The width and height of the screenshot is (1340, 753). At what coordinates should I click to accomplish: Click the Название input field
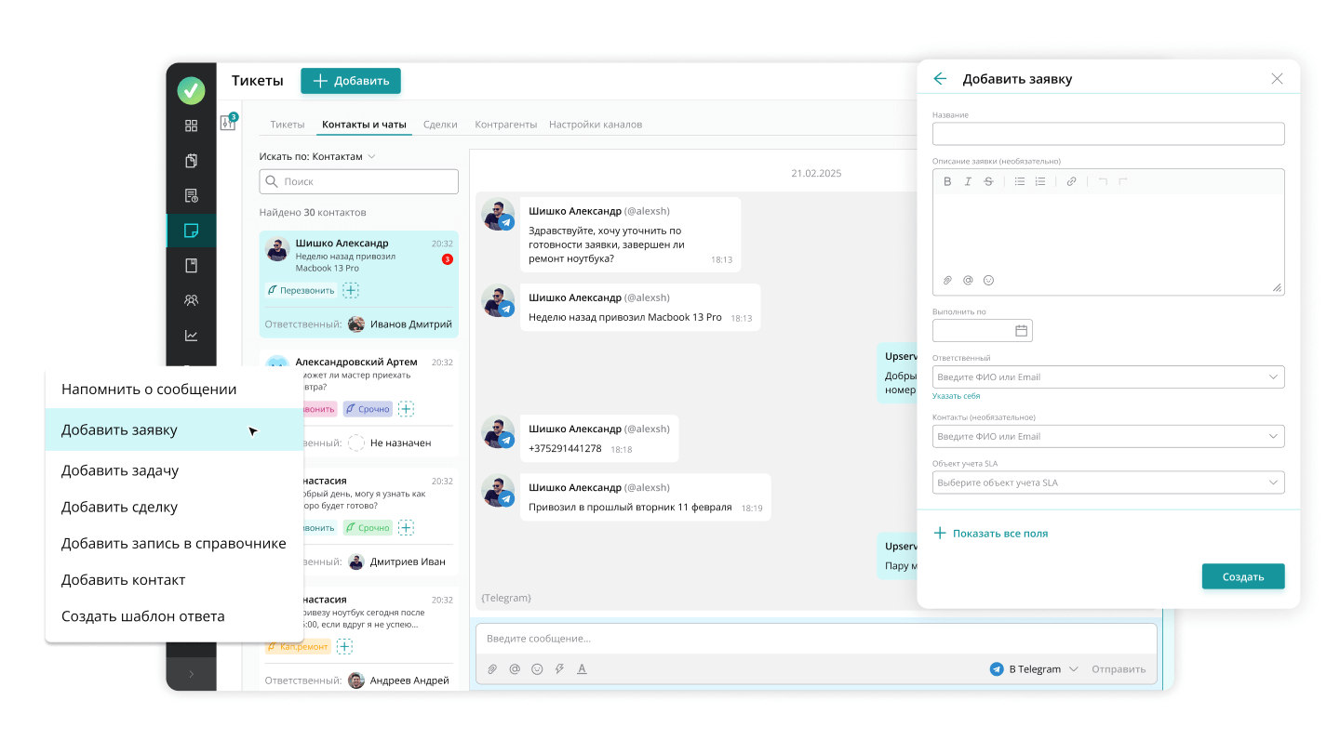[x=1108, y=134]
